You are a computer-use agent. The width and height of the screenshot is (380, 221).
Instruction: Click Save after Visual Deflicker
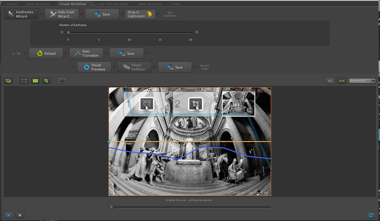175,67
